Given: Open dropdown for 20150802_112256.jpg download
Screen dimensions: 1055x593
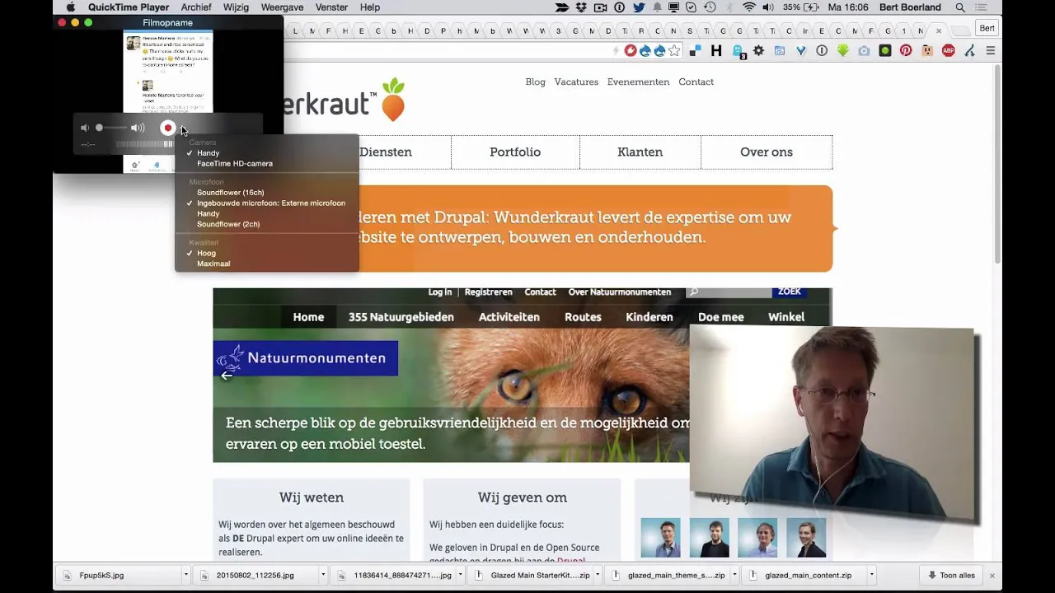Looking at the screenshot, I should (322, 575).
